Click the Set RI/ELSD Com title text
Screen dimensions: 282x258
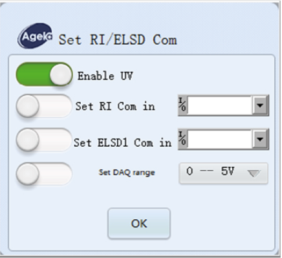[x=118, y=39]
